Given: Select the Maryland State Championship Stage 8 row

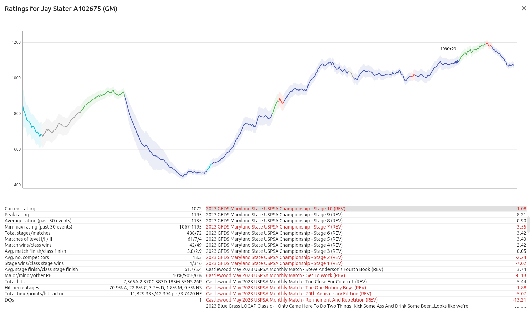Looking at the screenshot, I should (366, 221).
